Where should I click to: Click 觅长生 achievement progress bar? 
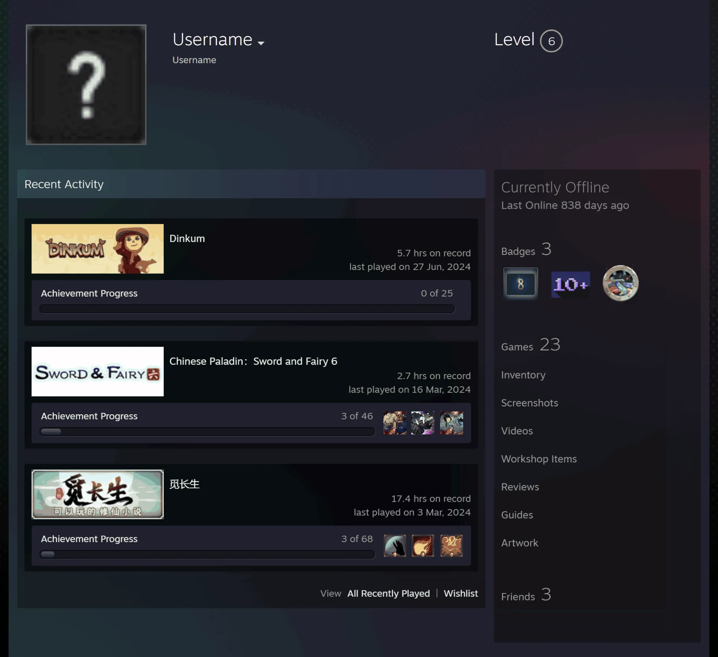pos(207,554)
